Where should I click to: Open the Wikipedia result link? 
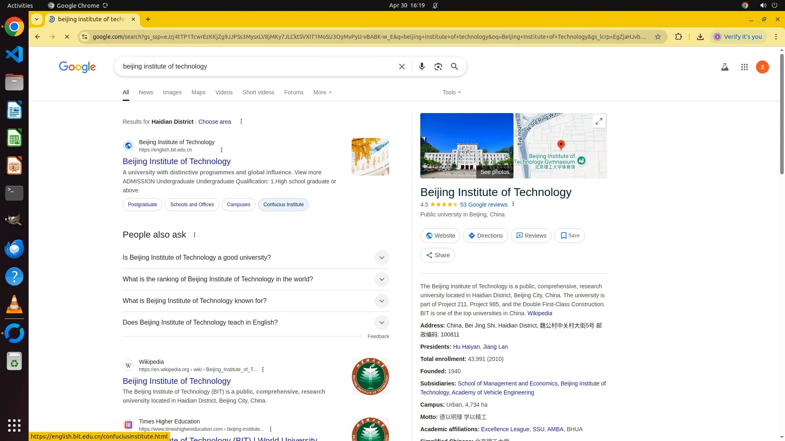(x=176, y=381)
